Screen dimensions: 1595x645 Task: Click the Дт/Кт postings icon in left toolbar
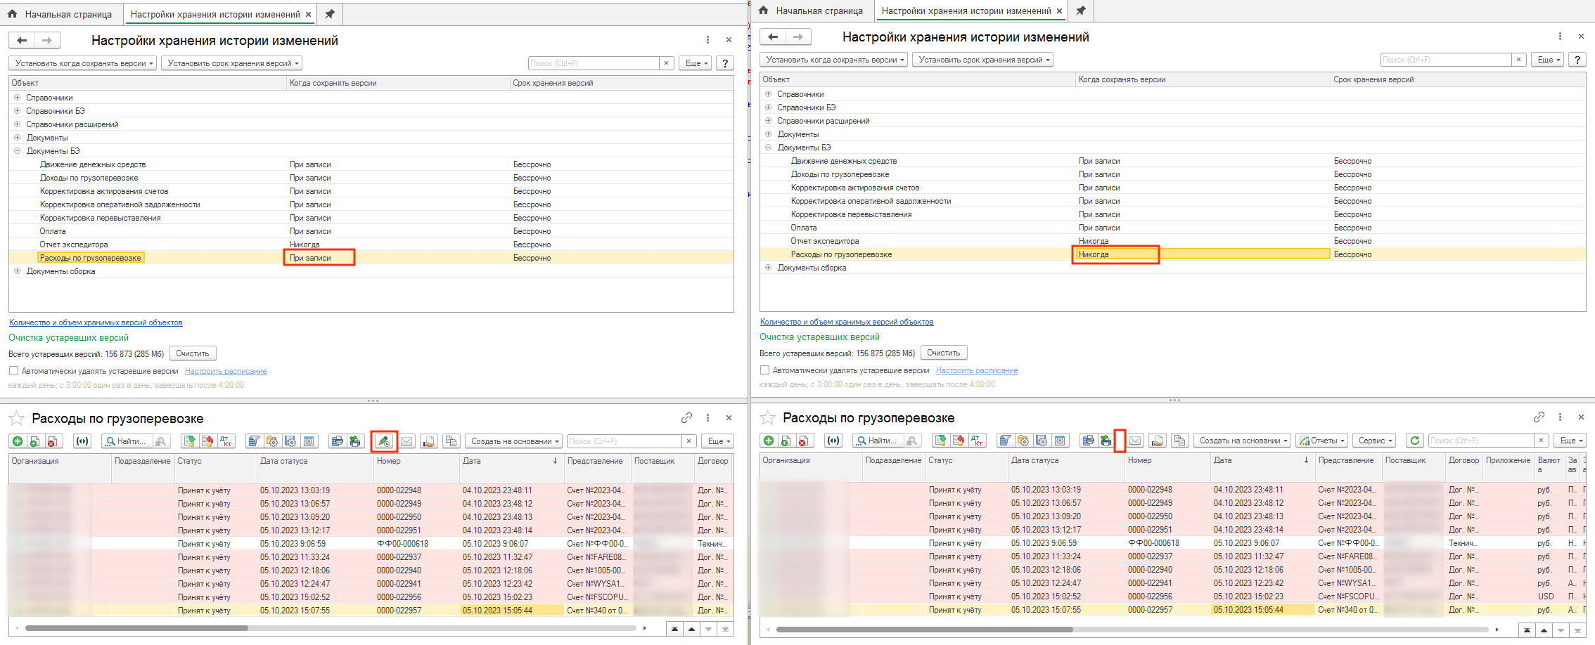coord(226,441)
